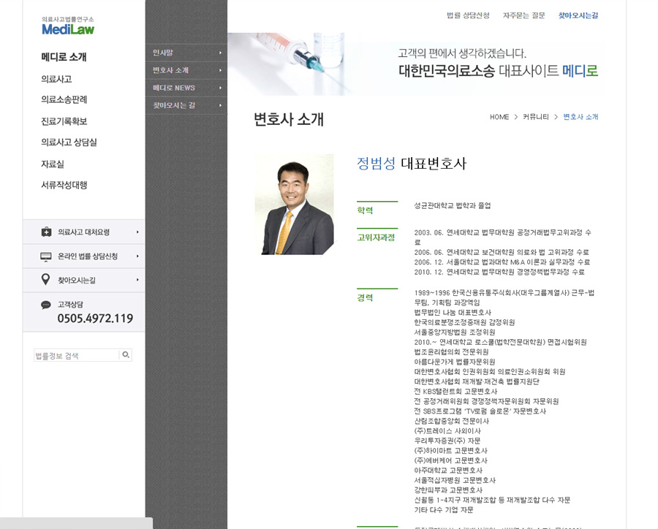
Task: Click the 법률 상담신청 top link
Action: point(468,15)
